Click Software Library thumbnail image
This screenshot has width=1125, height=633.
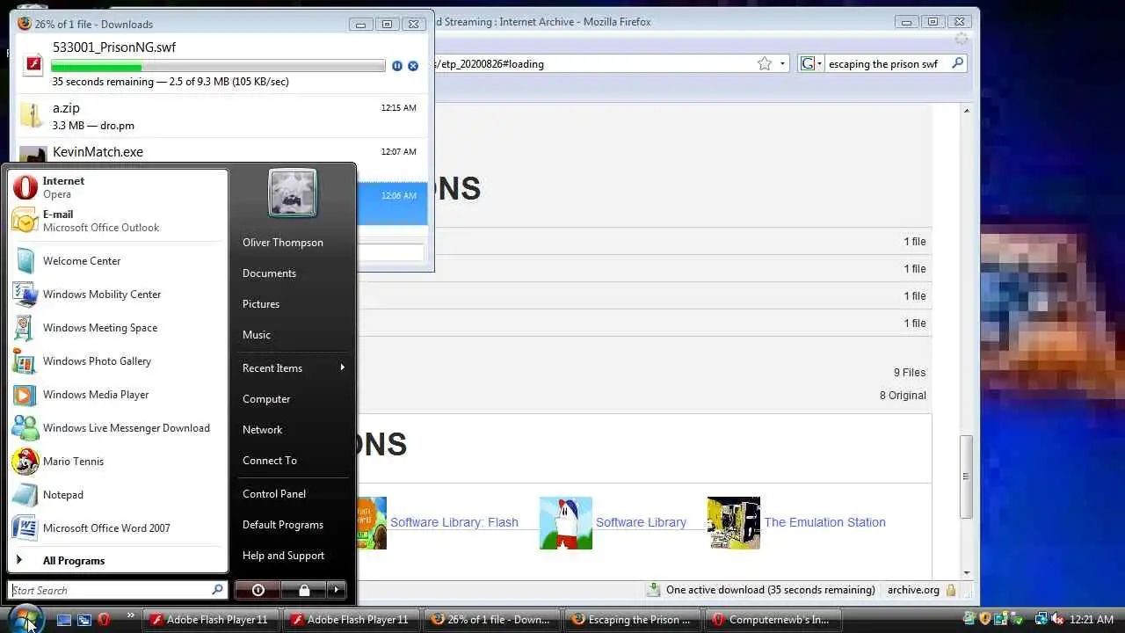(566, 523)
